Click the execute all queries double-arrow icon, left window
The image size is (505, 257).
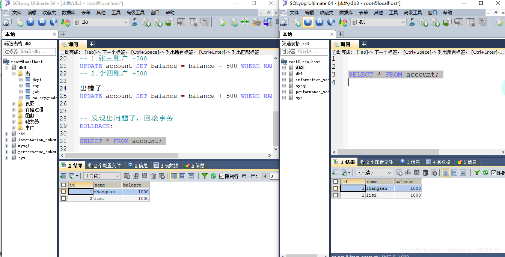point(42,22)
